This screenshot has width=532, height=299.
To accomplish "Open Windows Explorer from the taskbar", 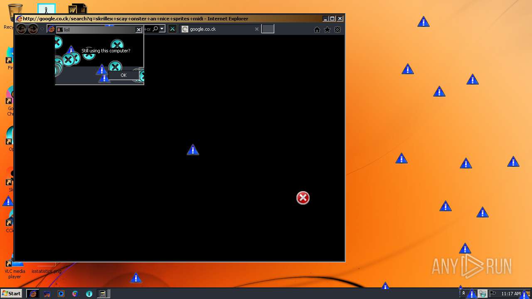I will [47, 294].
